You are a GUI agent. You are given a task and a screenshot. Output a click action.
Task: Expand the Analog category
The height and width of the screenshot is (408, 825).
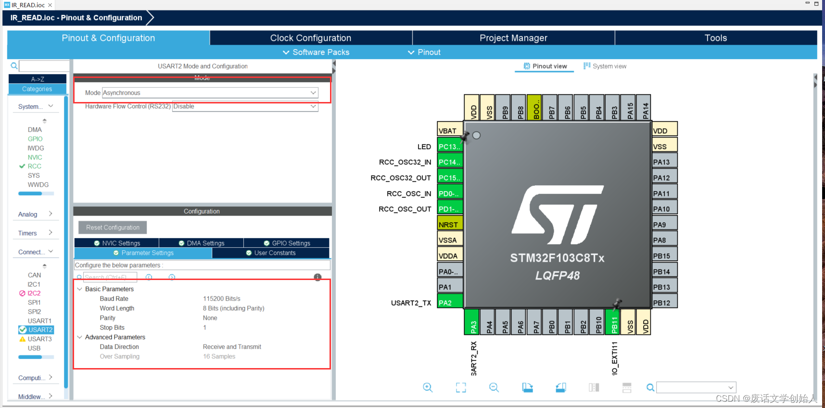pyautogui.click(x=36, y=214)
